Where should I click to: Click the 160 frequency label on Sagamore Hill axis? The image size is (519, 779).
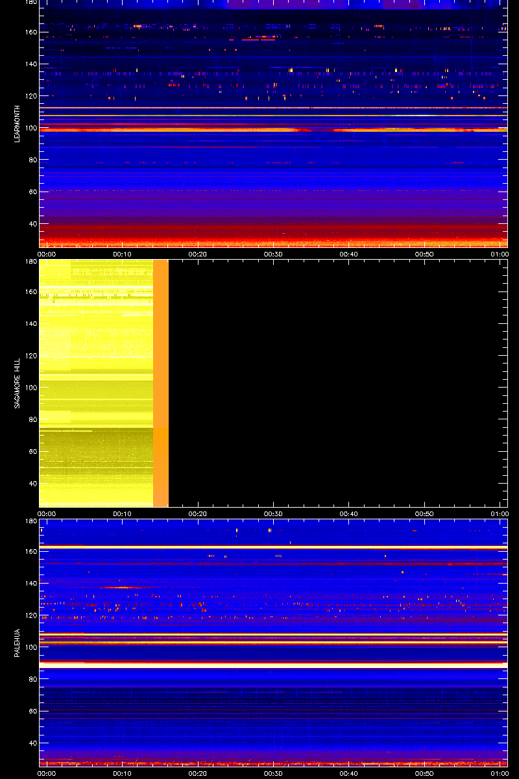click(30, 292)
